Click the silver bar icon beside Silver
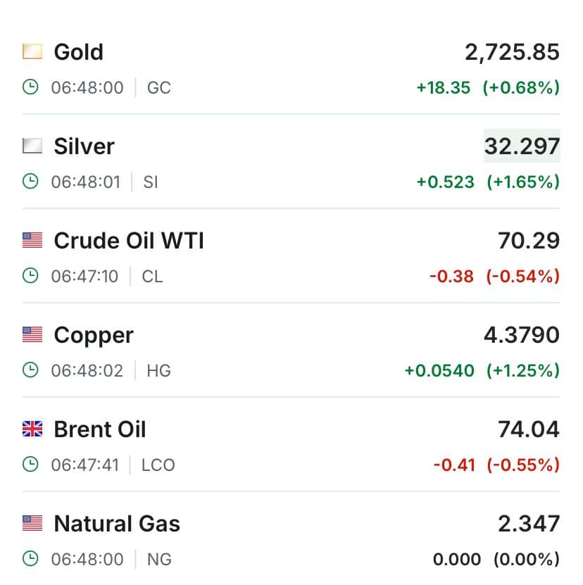This screenshot has height=585, width=583. coord(32,146)
